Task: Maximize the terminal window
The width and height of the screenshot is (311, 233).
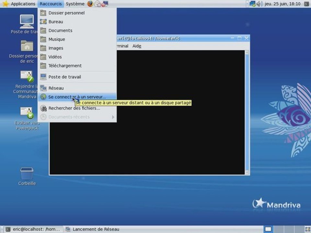Action: tap(239, 38)
